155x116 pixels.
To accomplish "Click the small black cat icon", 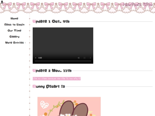I will (x=2, y=2).
